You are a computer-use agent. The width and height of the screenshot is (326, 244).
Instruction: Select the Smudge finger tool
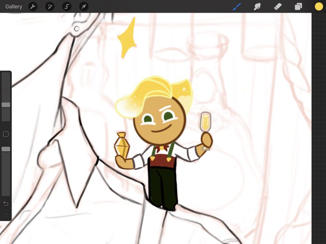coord(257,7)
